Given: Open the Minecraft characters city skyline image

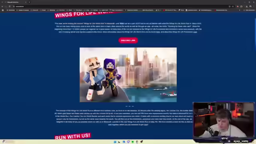Looking at the screenshot, I should coord(128,75).
